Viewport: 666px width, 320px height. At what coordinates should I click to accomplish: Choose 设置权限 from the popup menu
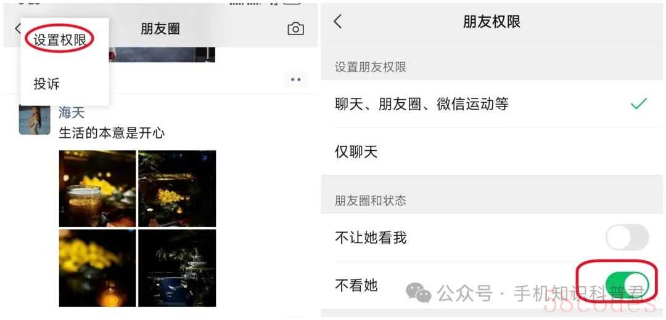tap(60, 40)
